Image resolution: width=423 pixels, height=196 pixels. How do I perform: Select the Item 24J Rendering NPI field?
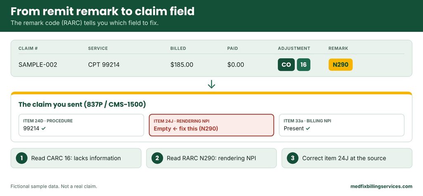(x=211, y=125)
